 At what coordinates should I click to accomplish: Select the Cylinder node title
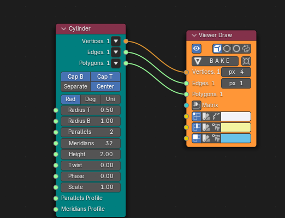80,29
